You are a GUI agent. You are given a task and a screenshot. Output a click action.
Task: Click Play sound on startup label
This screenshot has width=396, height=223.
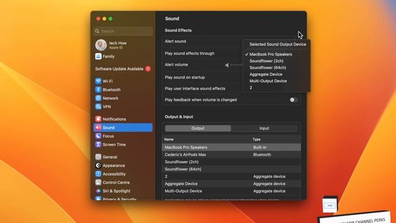(x=184, y=77)
